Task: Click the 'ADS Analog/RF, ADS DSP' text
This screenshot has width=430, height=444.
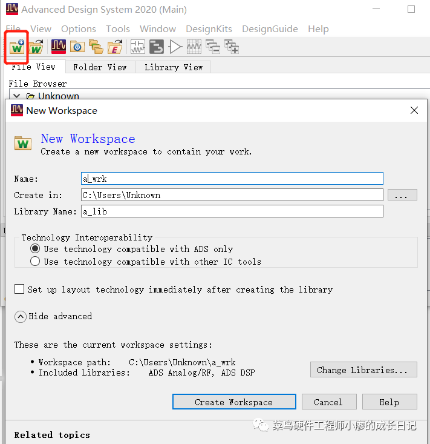Action: (201, 373)
